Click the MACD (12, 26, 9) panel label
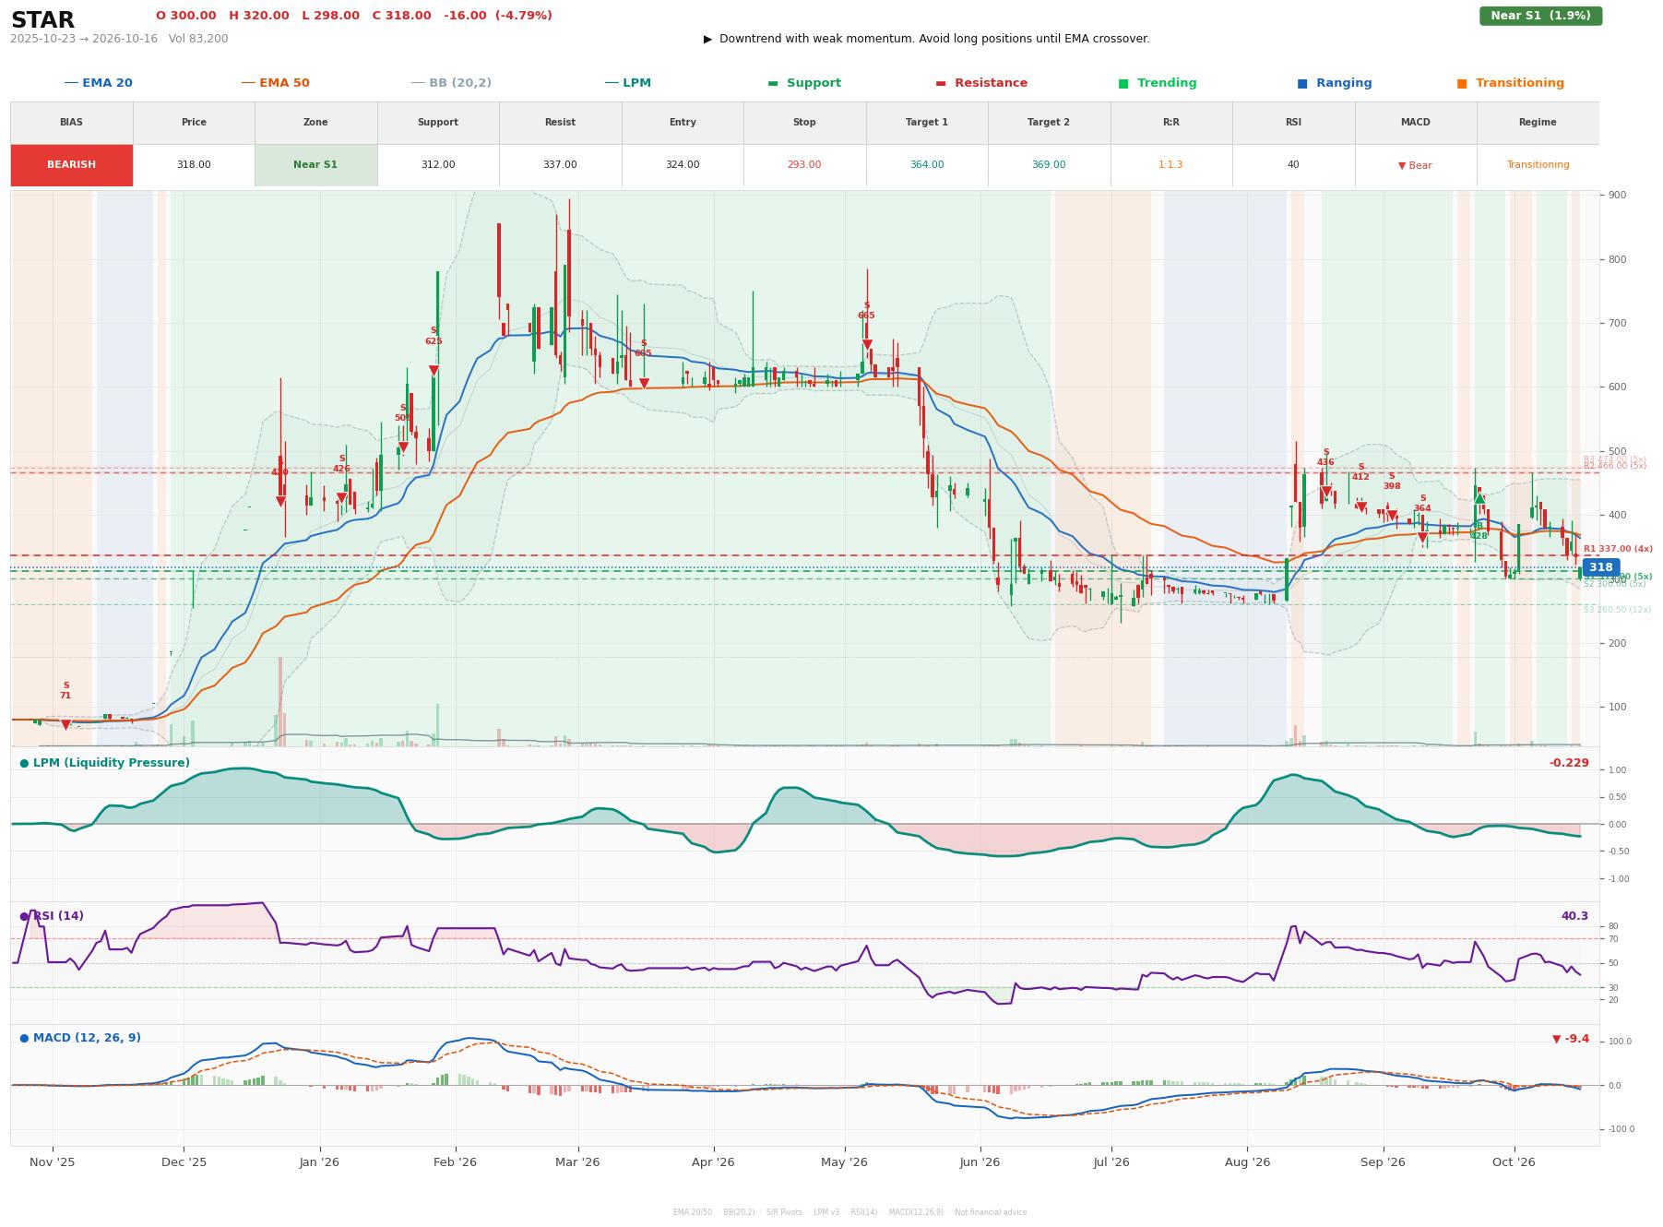Image resolution: width=1663 pixels, height=1227 pixels. [80, 1038]
